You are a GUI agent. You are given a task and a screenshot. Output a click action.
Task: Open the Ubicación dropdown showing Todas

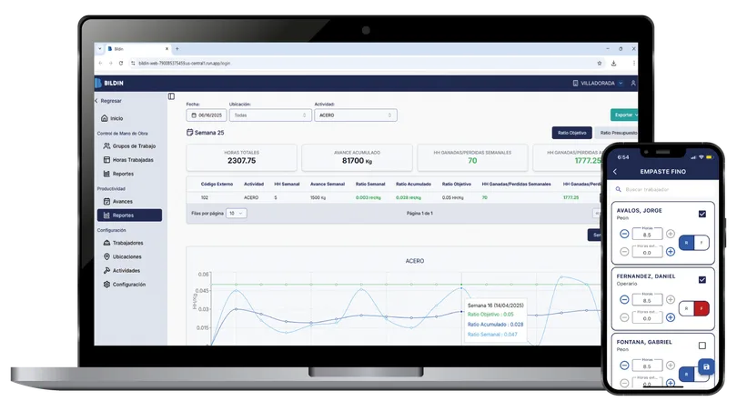[x=270, y=115]
